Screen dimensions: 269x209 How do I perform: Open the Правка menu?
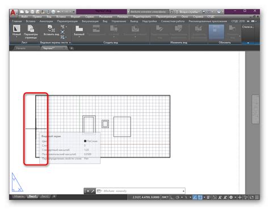(37, 17)
